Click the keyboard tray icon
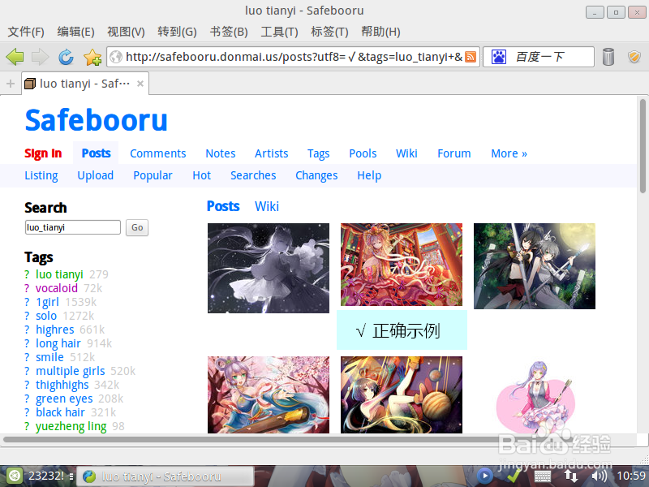 (x=542, y=476)
